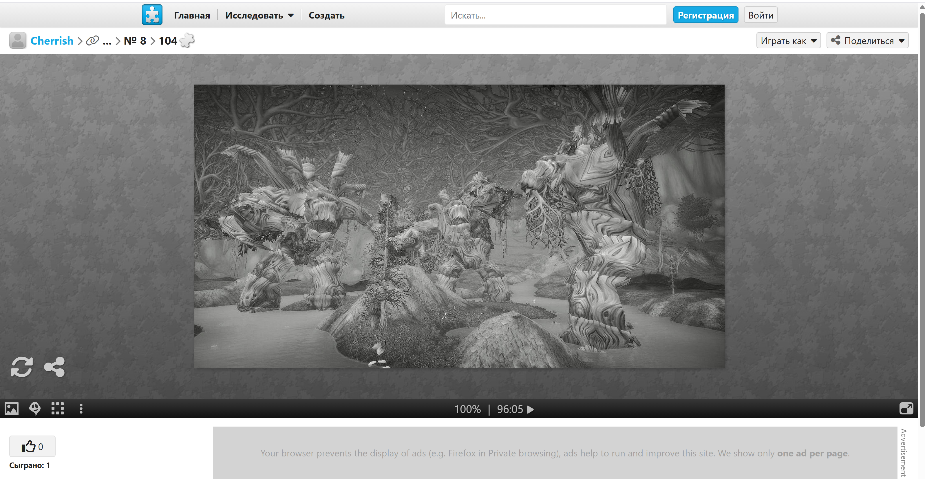Click the share icon on the puzzle area
Viewport: 925px width, 479px height.
(54, 367)
